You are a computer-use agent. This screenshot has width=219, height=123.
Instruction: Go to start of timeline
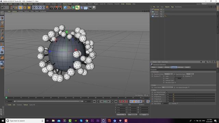click(94, 101)
